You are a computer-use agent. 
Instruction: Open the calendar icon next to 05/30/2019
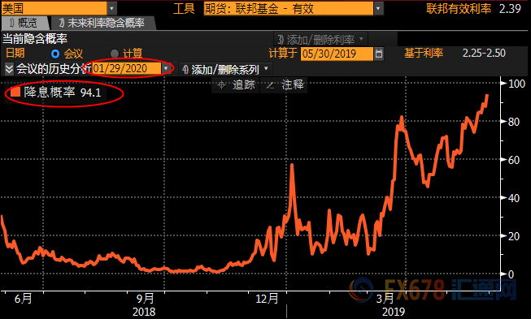[x=379, y=54]
